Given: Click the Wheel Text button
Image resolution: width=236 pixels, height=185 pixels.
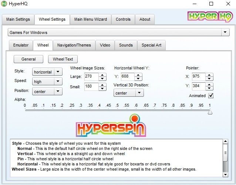Looking at the screenshot, I should point(63,59).
